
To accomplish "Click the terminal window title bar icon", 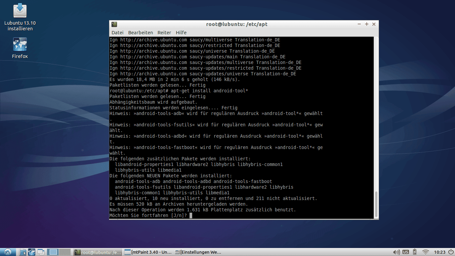I will [114, 24].
